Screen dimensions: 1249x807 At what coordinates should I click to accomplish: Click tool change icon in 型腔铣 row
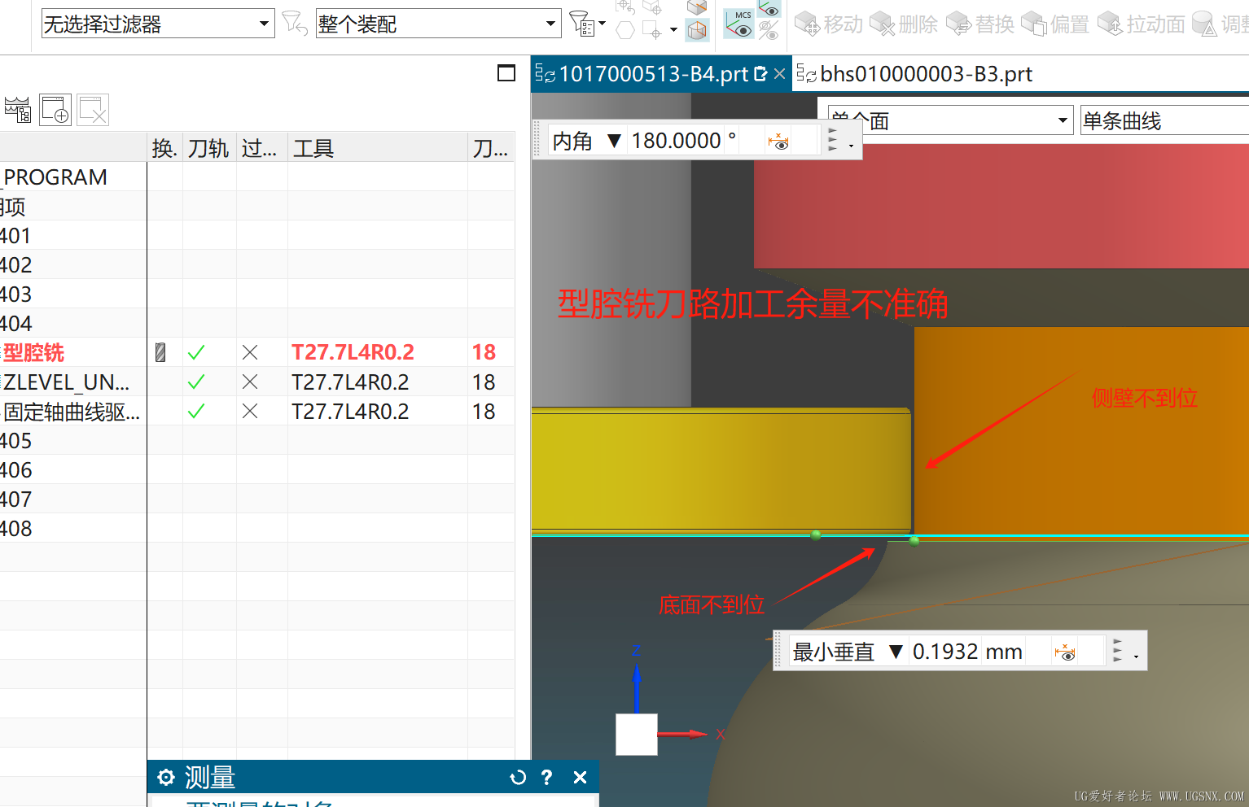coord(160,352)
